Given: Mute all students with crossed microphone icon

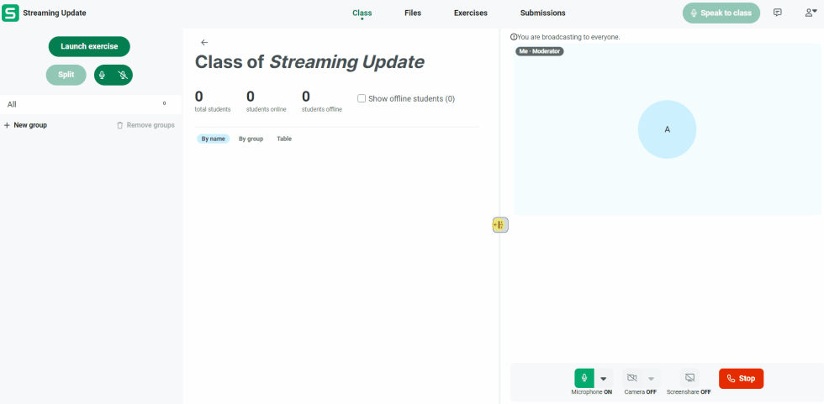Looking at the screenshot, I should click(123, 75).
